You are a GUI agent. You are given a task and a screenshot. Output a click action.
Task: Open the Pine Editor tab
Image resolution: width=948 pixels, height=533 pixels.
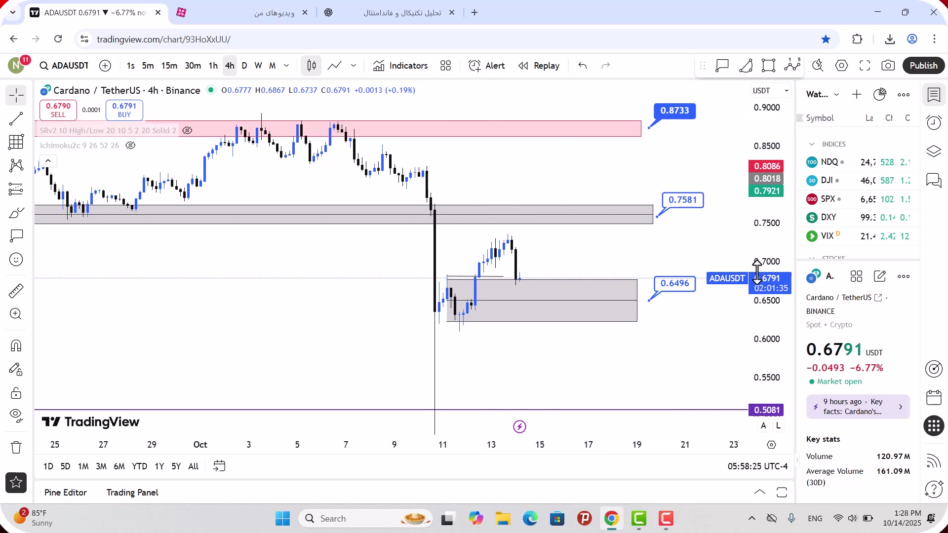tap(65, 493)
